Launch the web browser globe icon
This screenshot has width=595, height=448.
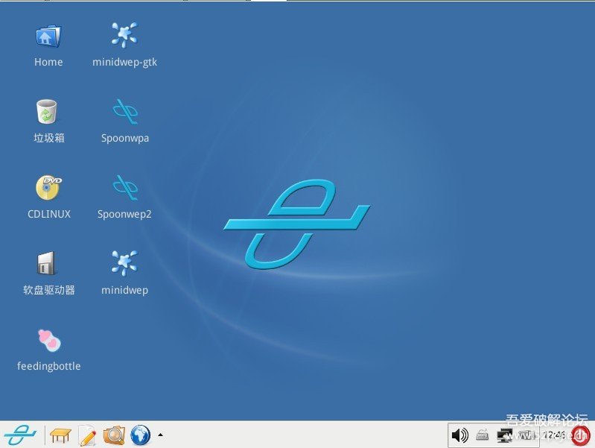tap(141, 435)
